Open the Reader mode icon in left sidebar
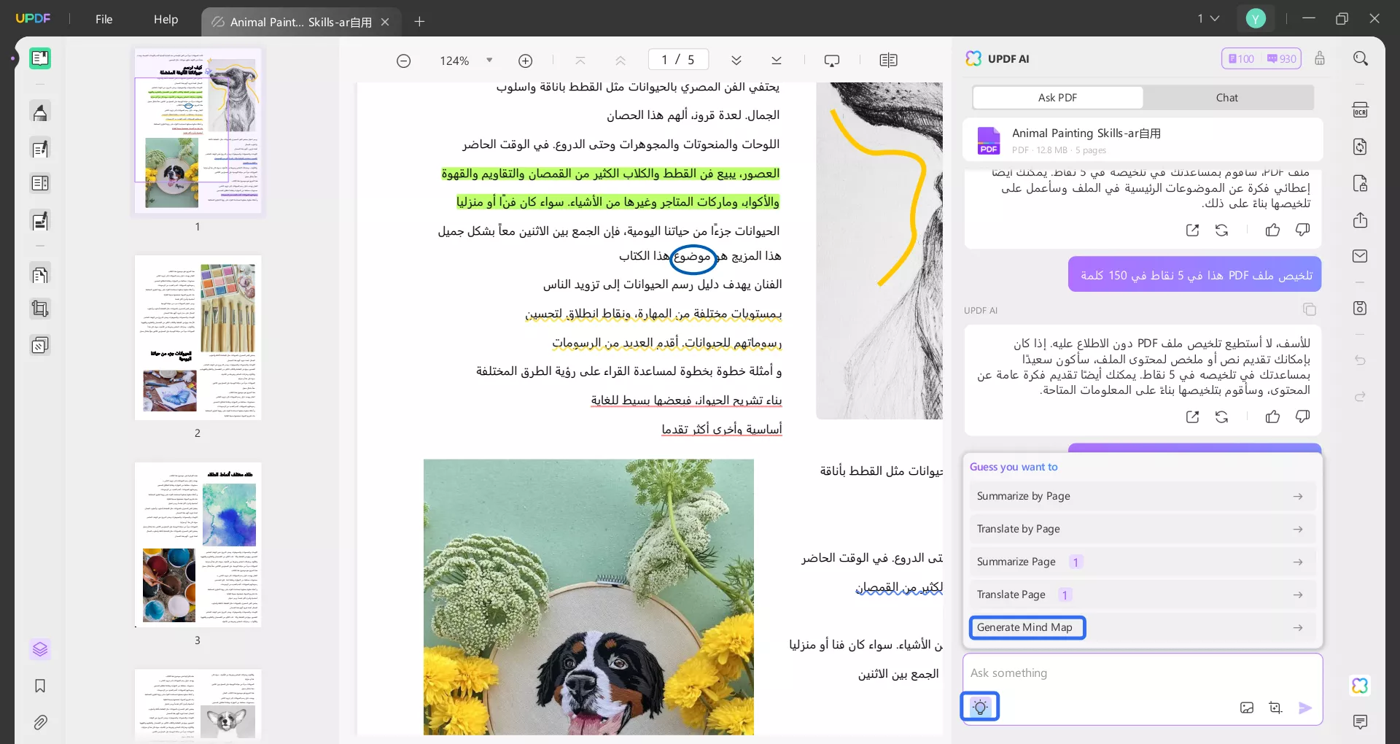Screen dimensions: 1400x744 coord(40,58)
